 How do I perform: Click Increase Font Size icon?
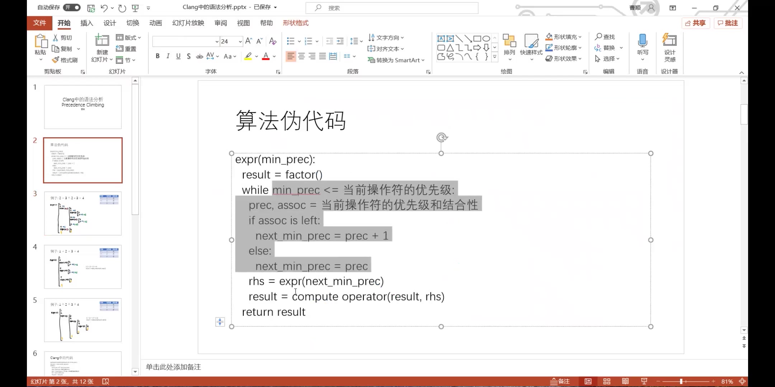249,41
